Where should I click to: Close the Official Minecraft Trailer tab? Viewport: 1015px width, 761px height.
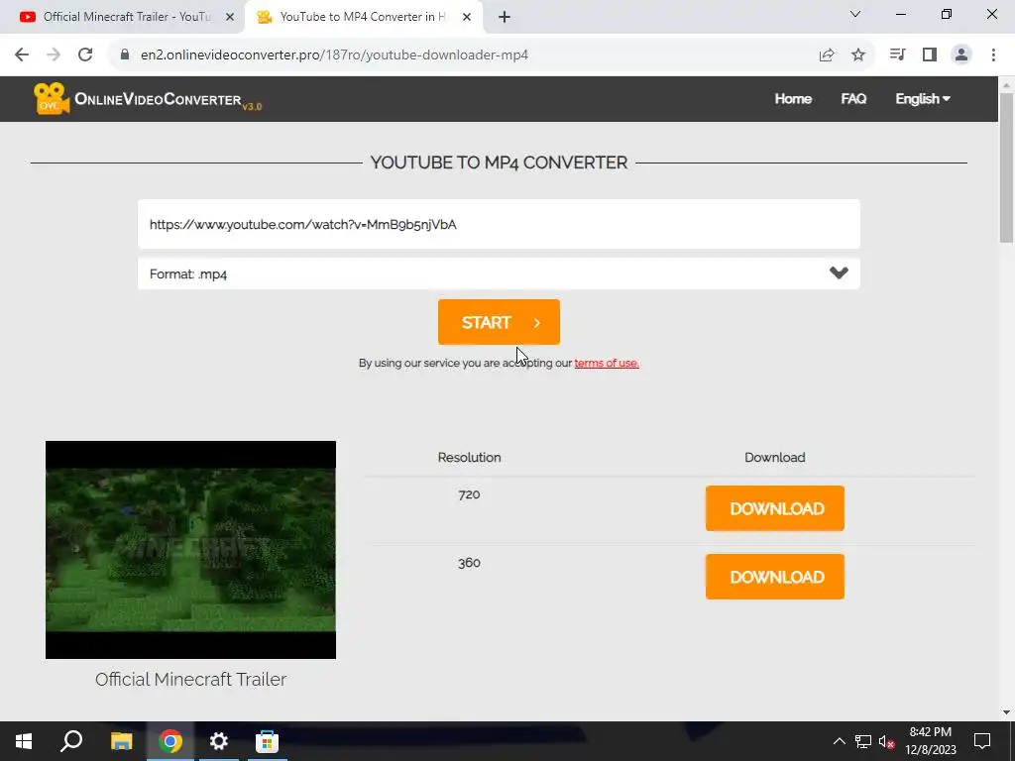point(230,17)
